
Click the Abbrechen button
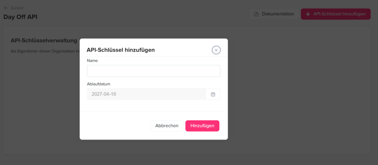pyautogui.click(x=167, y=126)
